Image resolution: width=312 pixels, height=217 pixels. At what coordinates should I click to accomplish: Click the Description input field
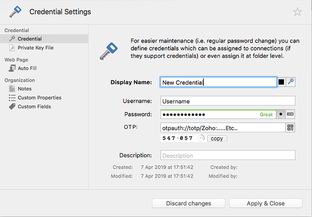(227, 156)
